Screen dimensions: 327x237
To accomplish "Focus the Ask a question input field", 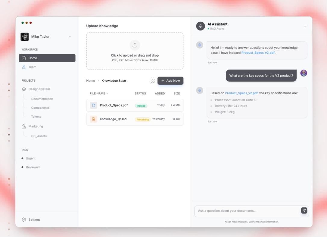I will [248, 211].
